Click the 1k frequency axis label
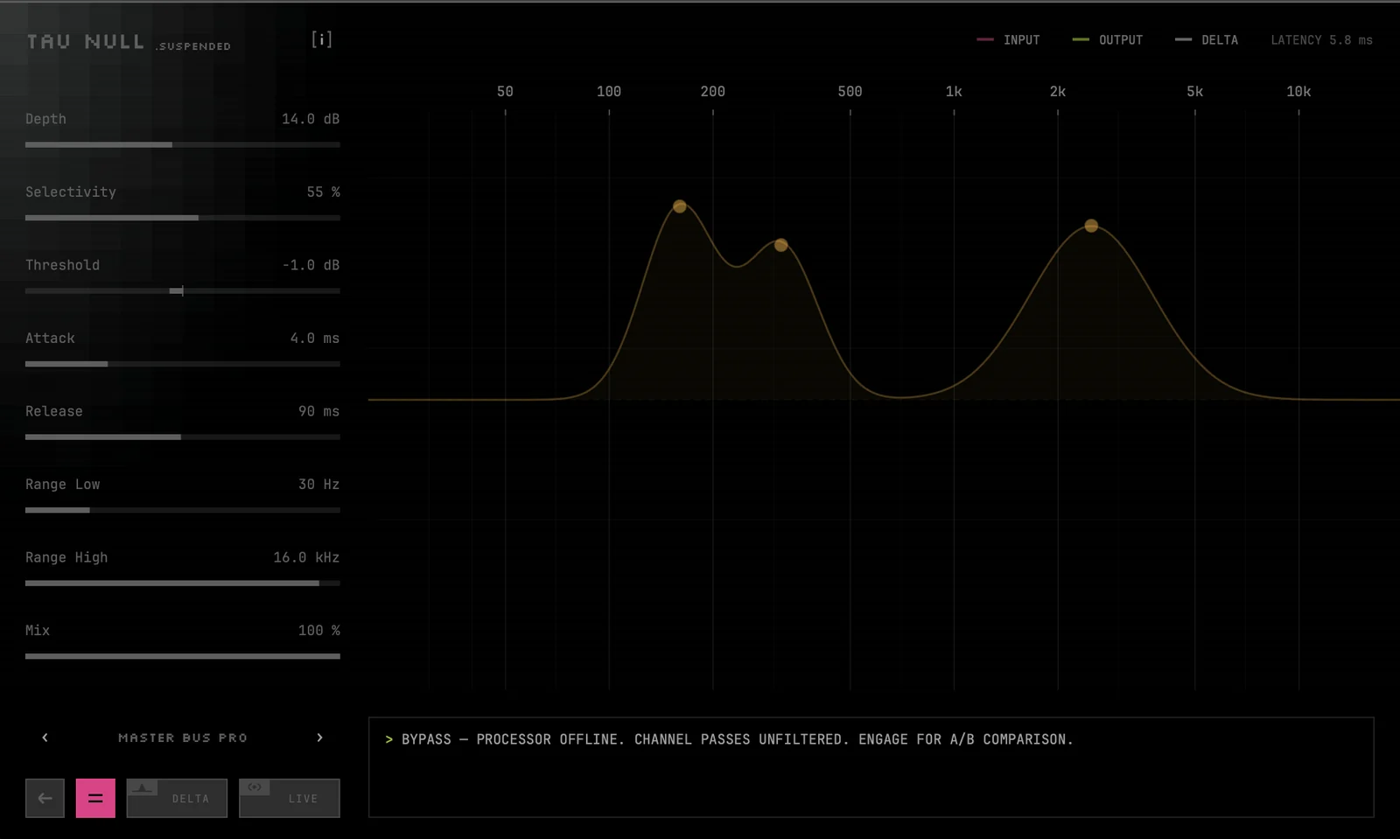1400x839 pixels. [954, 91]
